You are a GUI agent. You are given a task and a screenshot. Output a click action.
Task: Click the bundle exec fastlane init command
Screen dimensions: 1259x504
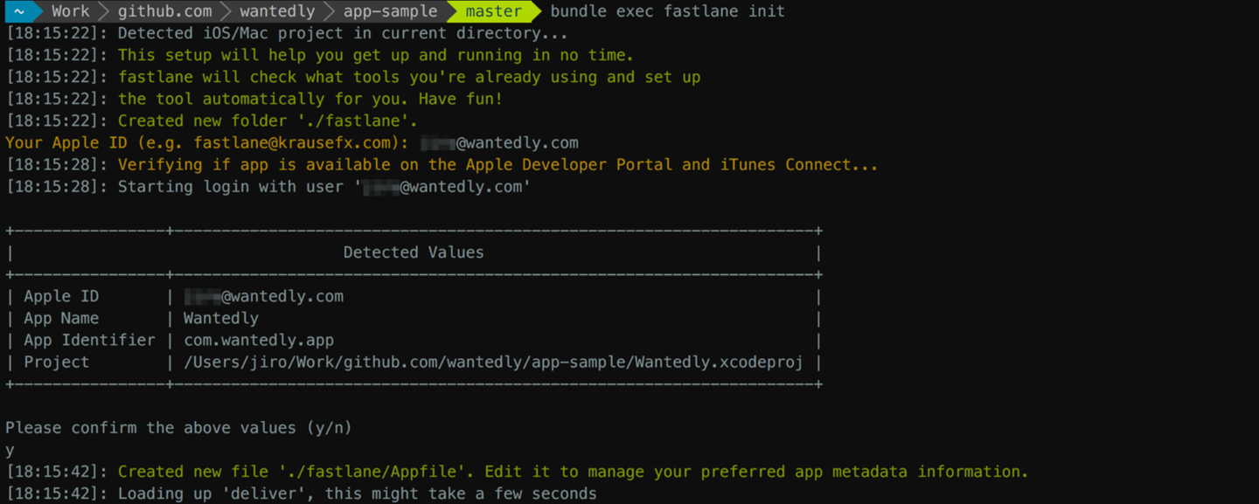pos(667,11)
